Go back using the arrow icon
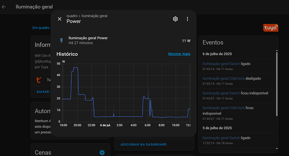Screen dimensions: 289x156 point(4,7)
